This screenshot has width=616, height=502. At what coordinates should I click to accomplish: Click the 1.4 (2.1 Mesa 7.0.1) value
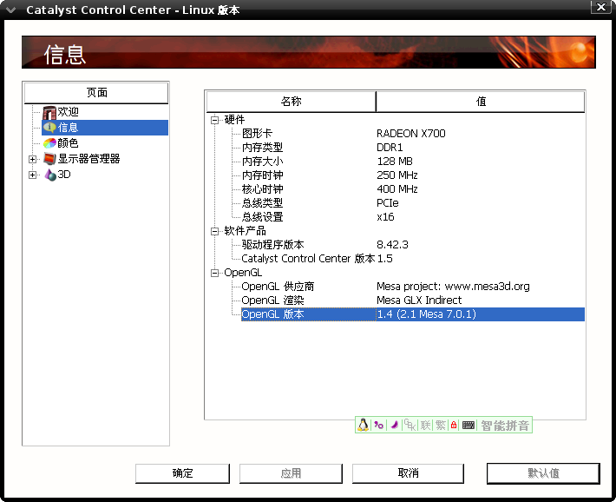pyautogui.click(x=426, y=314)
